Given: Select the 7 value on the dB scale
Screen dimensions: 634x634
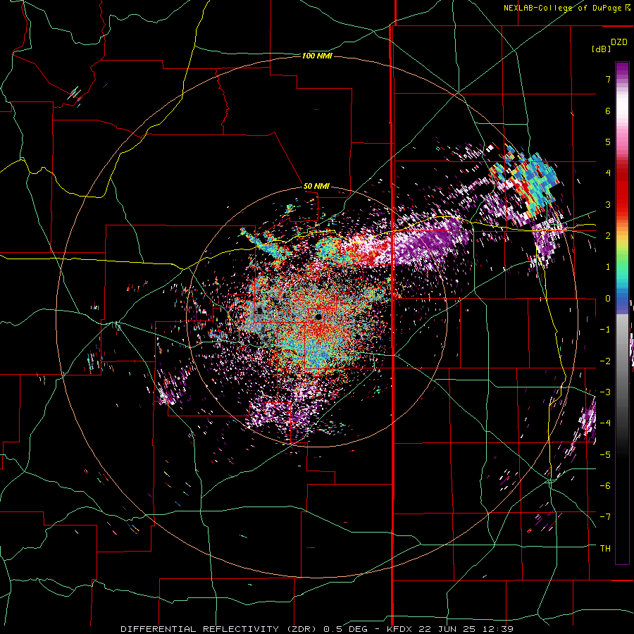Looking at the screenshot, I should [x=608, y=79].
